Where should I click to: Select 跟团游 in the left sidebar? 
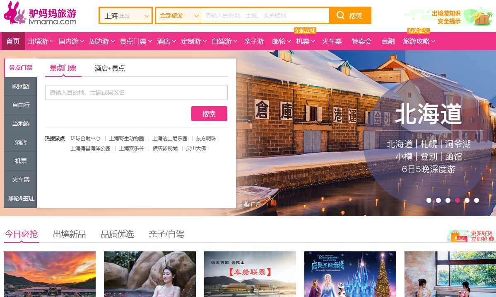[21, 86]
